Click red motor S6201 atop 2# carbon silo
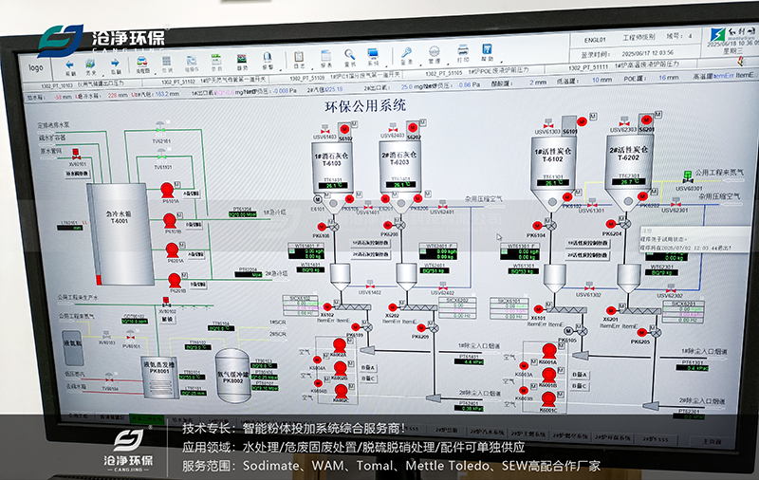Image resolution: width=759 pixels, height=480 pixels. pyautogui.click(x=646, y=120)
